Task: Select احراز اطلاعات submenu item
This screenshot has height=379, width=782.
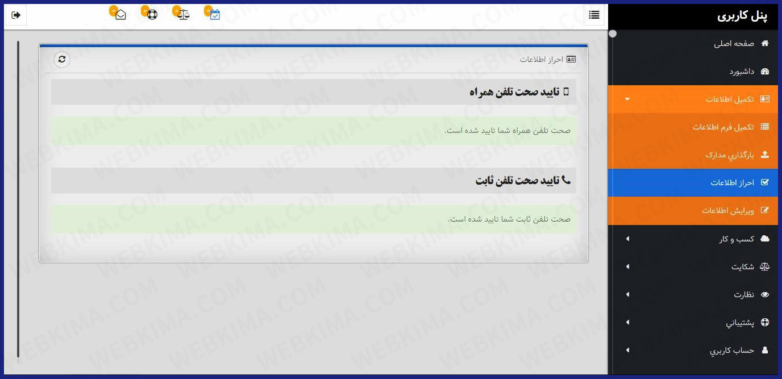Action: coord(693,182)
